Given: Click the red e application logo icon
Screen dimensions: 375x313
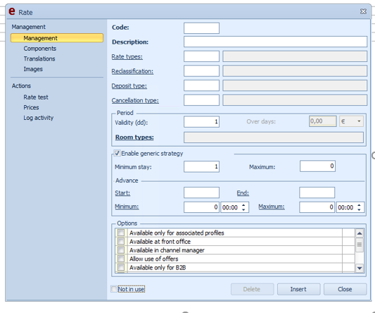Looking at the screenshot, I should (x=12, y=11).
